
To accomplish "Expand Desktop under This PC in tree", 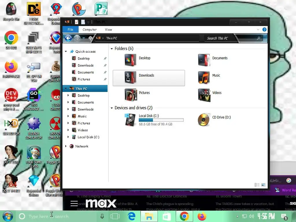I will pyautogui.click(x=68, y=95).
